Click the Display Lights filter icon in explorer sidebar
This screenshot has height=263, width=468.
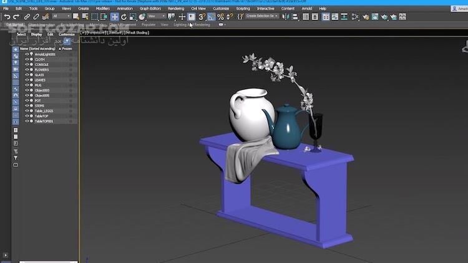[16, 62]
